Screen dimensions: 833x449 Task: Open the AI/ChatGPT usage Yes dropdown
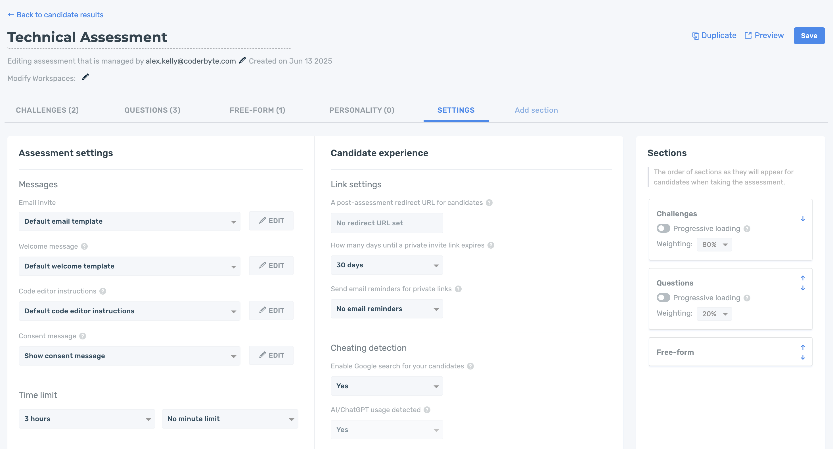tap(387, 430)
